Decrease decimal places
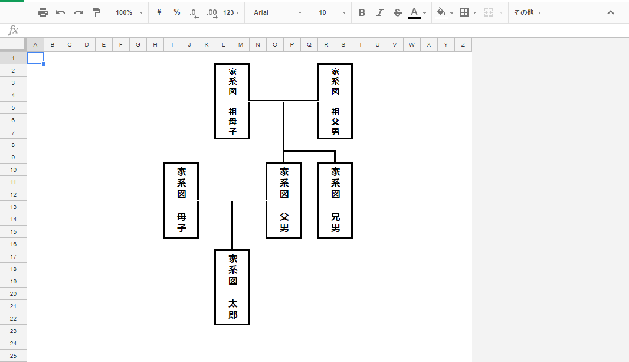The image size is (629, 362). point(194,12)
